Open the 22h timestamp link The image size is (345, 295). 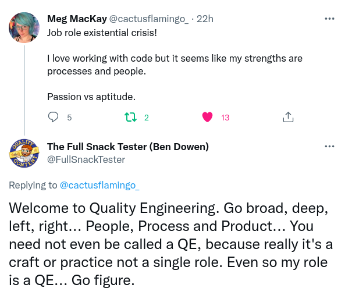(205, 19)
